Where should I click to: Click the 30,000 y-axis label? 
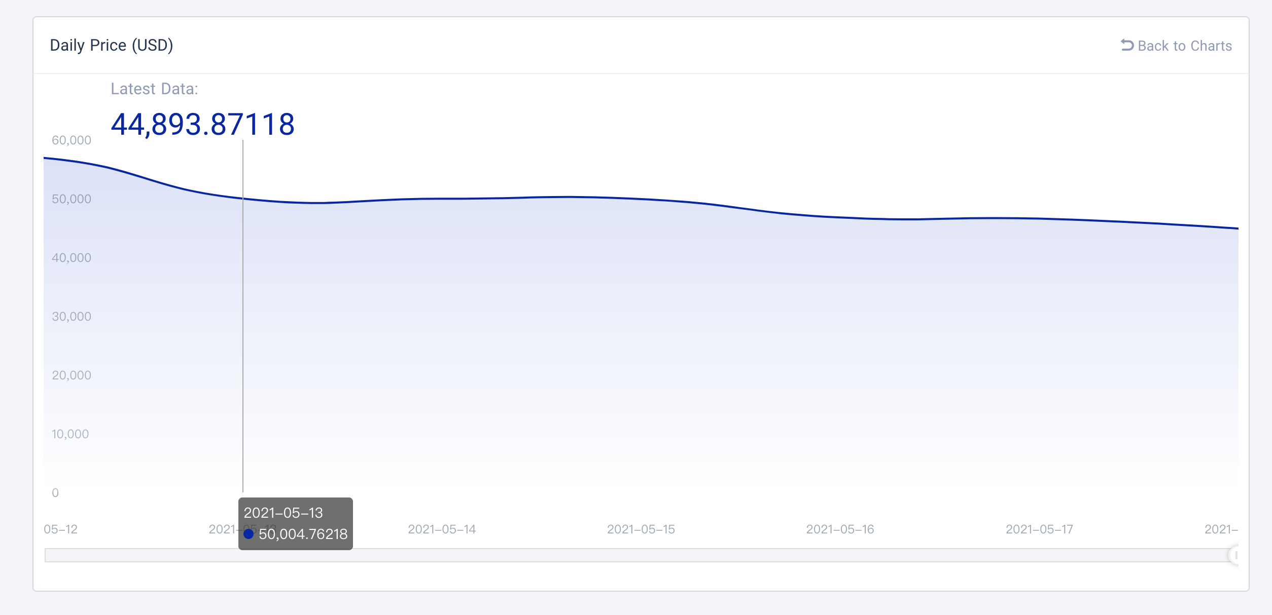tap(72, 317)
